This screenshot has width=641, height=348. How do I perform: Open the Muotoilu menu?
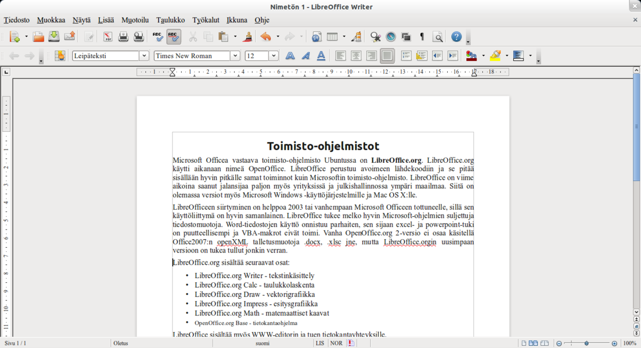tap(135, 20)
